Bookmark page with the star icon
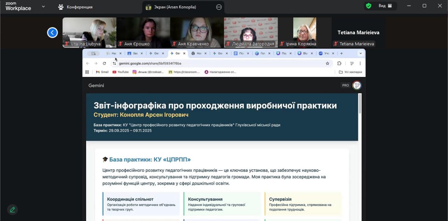Image resolution: width=448 pixels, height=221 pixels. click(x=327, y=63)
